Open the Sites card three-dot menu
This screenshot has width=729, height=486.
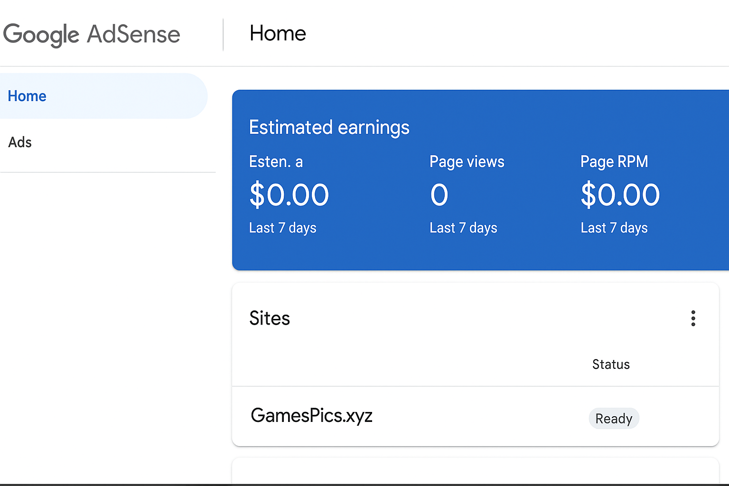(693, 318)
